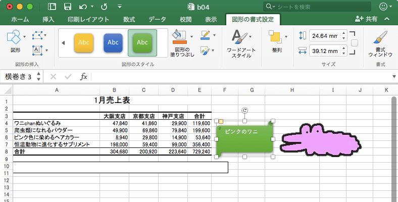Open the undo history dropdown arrow
The image size is (398, 202).
(x=92, y=7)
